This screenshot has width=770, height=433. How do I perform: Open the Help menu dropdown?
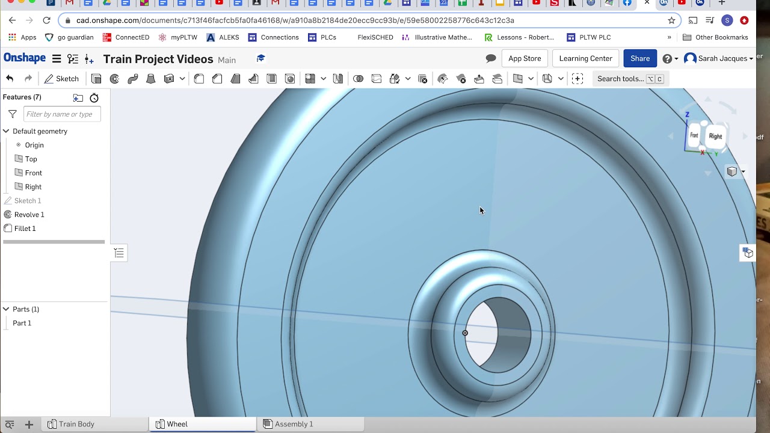point(670,58)
